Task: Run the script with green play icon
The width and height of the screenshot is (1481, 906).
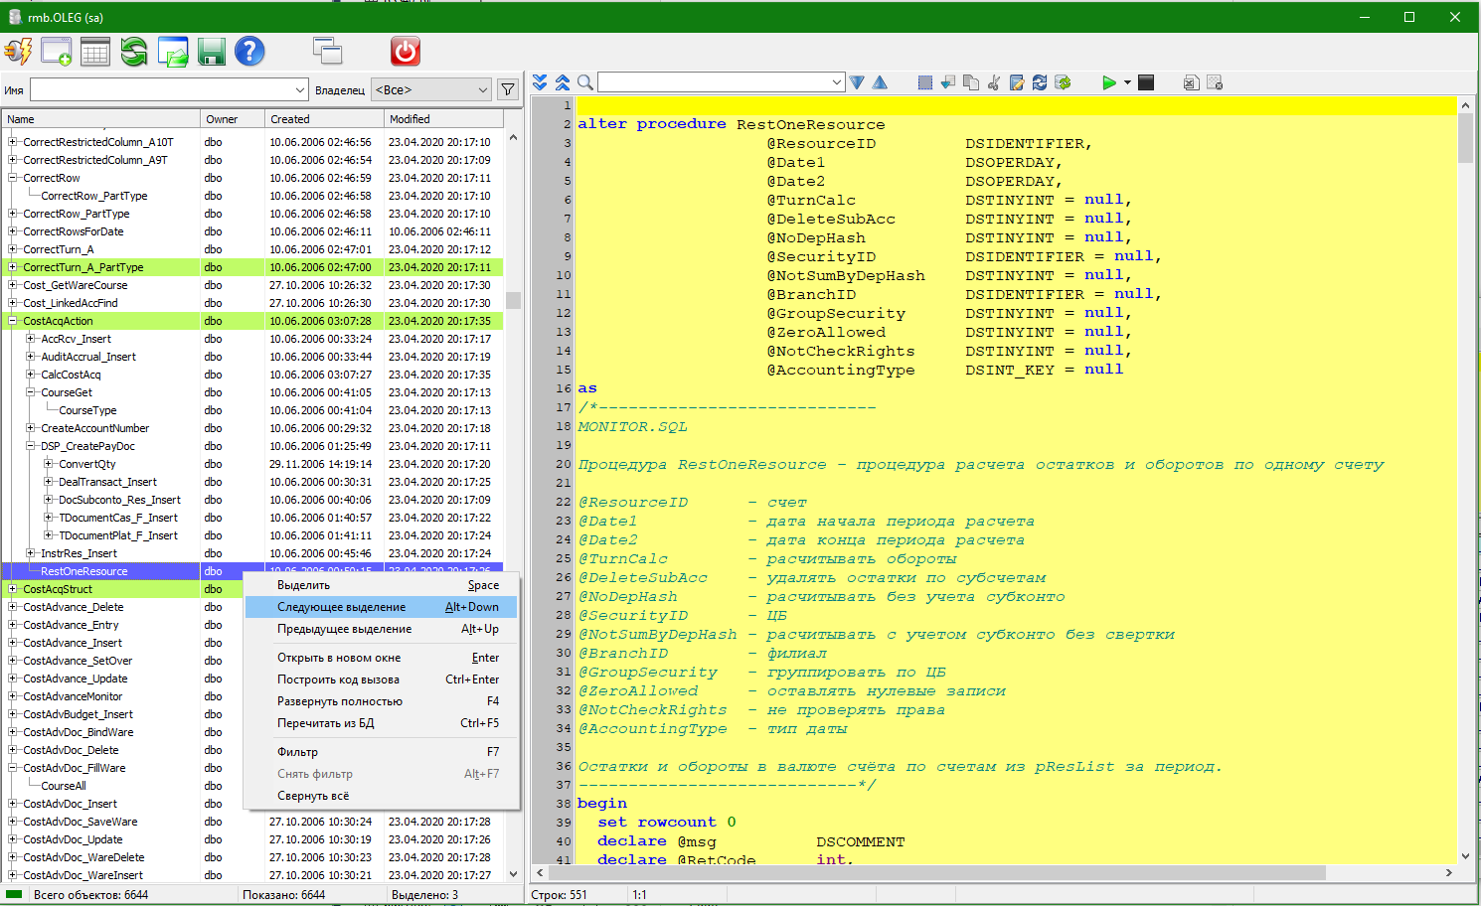Action: 1108,82
